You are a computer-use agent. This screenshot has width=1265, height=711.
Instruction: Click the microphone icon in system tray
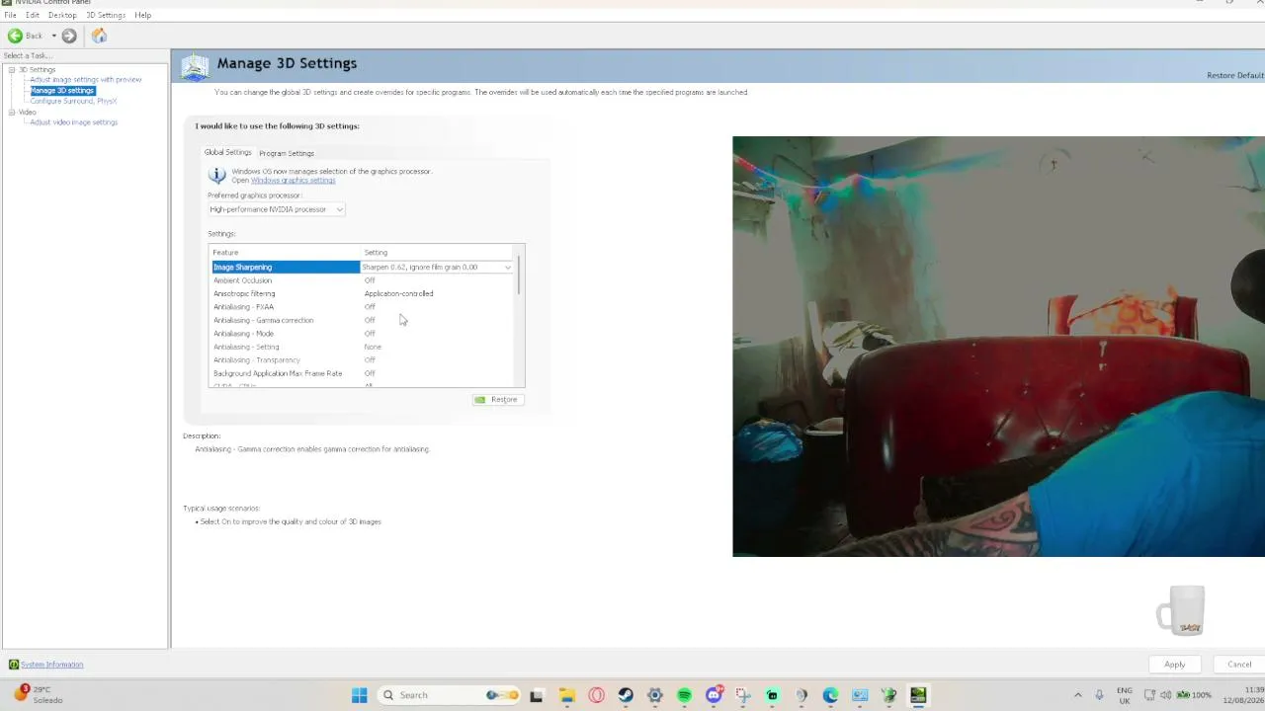point(1099,695)
